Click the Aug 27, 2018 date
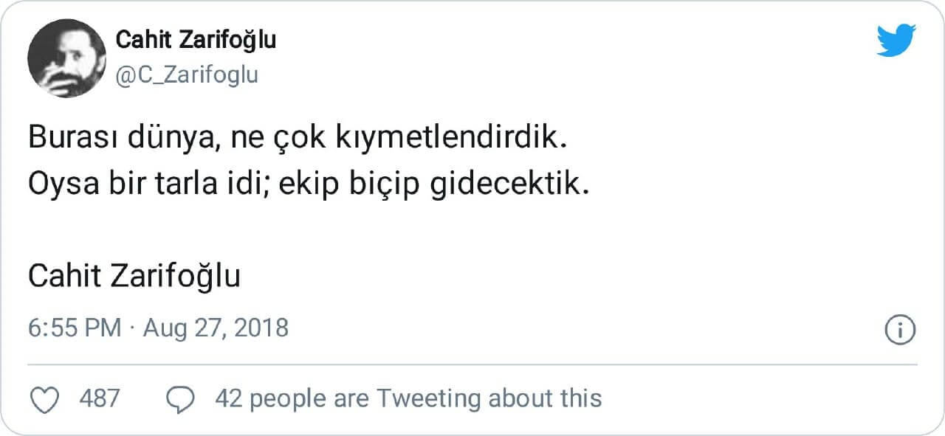The height and width of the screenshot is (436, 945). tap(216, 328)
